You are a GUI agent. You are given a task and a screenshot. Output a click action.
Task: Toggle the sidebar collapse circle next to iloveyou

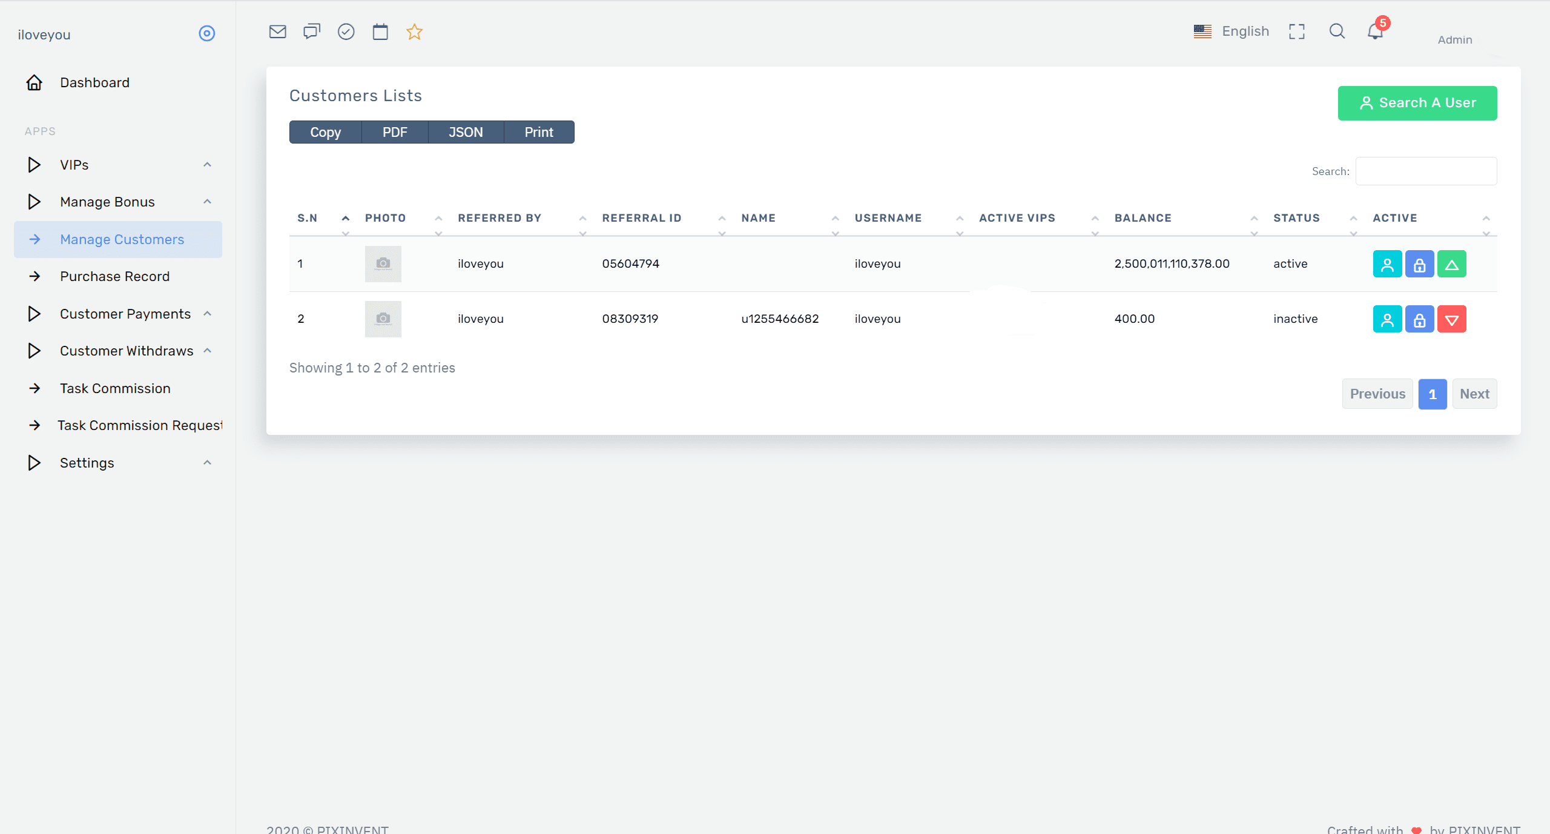tap(207, 33)
